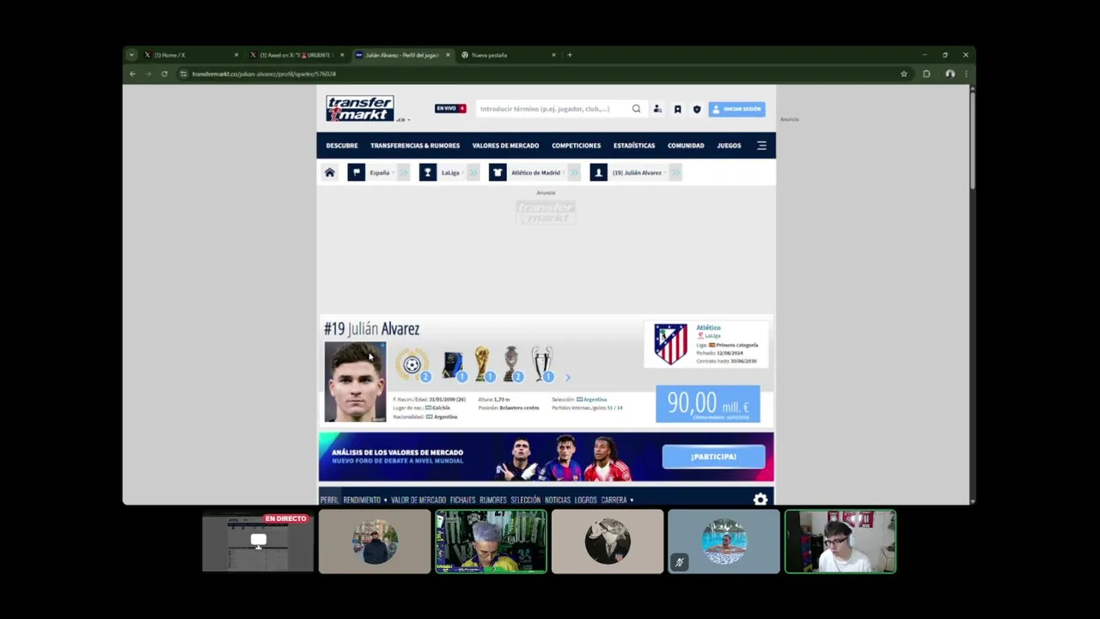
Task: Open the Atlético club link
Action: click(x=708, y=328)
